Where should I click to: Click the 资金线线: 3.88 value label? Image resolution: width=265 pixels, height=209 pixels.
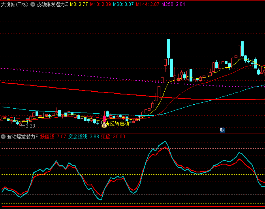(x=83, y=137)
